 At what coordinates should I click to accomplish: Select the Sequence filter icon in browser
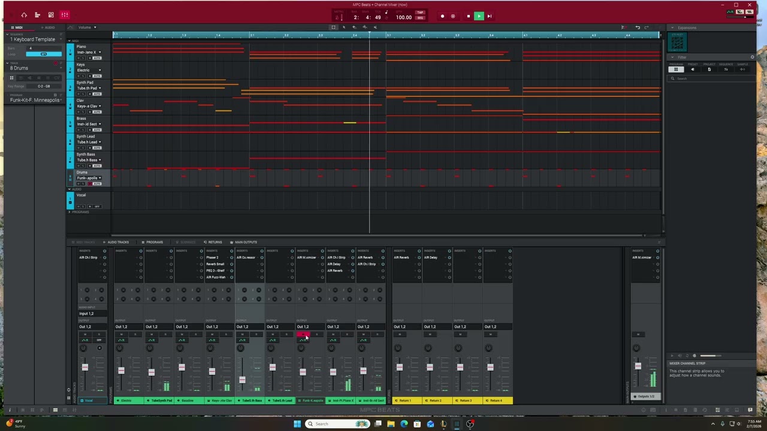coord(726,69)
